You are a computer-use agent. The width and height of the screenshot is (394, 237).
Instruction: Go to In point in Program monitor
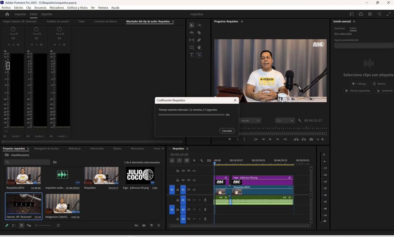click(x=256, y=139)
